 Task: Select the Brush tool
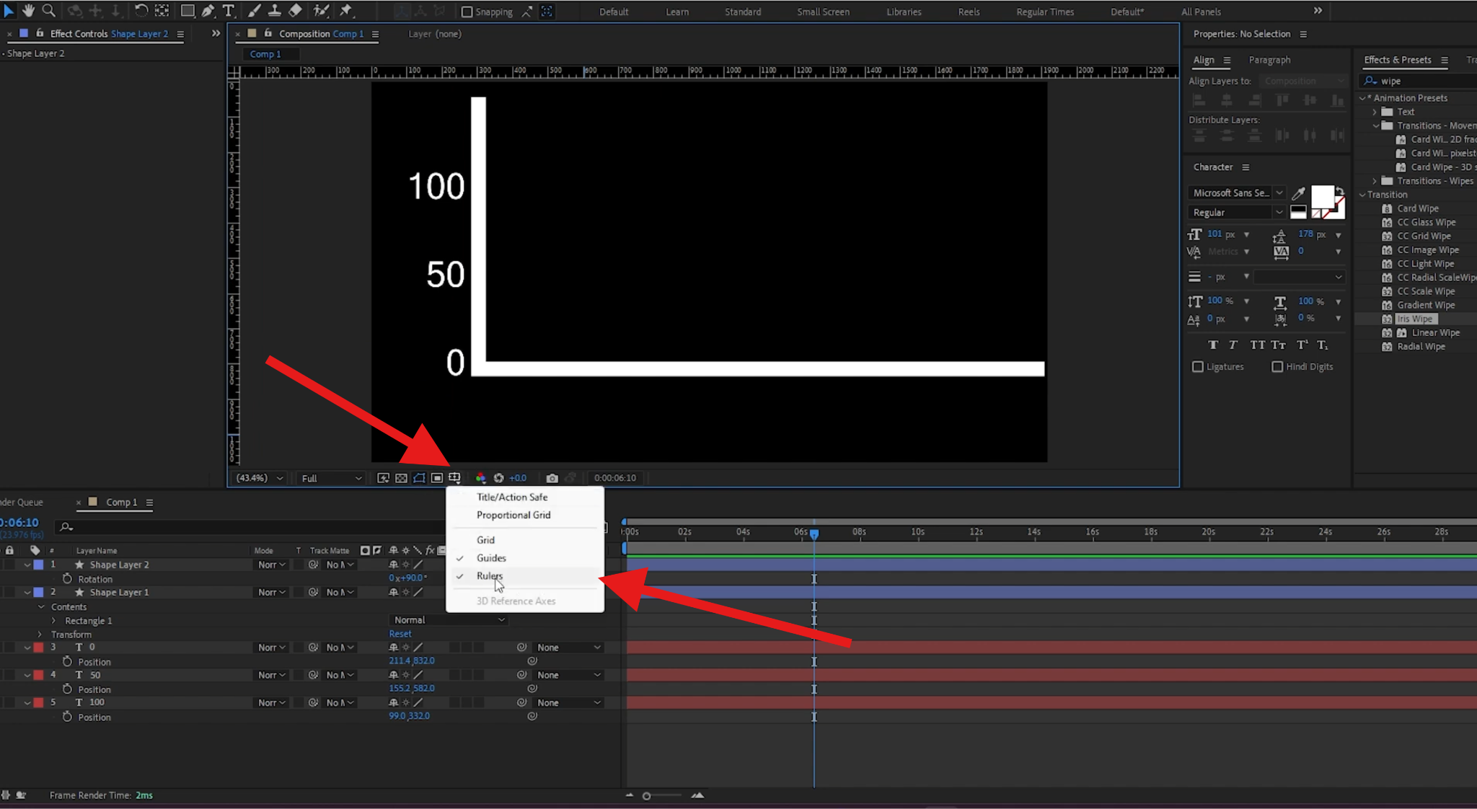click(x=254, y=11)
